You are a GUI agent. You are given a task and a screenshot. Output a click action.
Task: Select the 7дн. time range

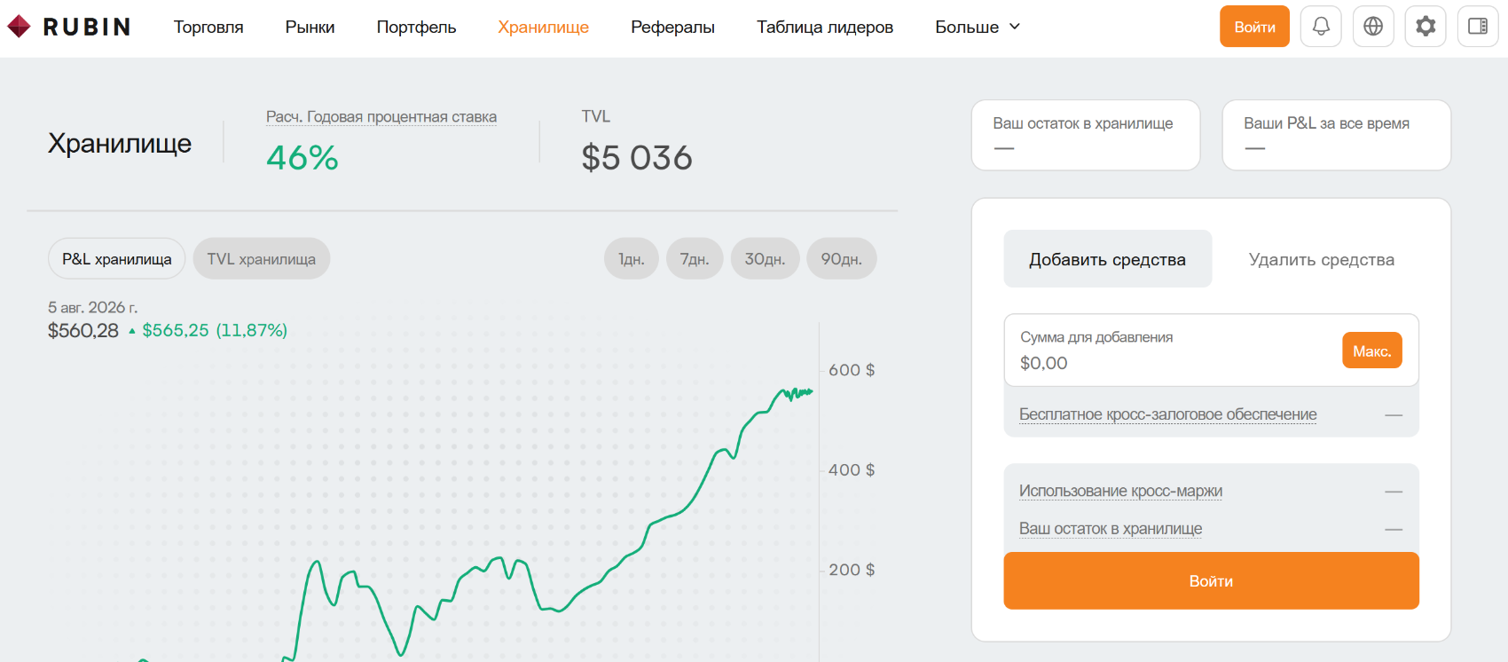[x=695, y=258]
